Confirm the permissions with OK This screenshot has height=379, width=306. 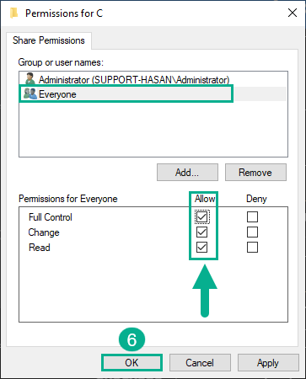point(132,363)
